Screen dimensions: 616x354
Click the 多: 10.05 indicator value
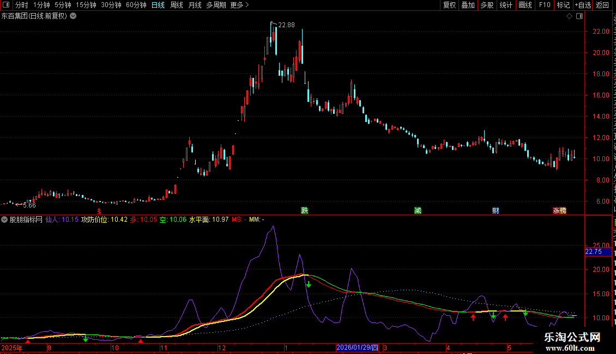pos(143,220)
